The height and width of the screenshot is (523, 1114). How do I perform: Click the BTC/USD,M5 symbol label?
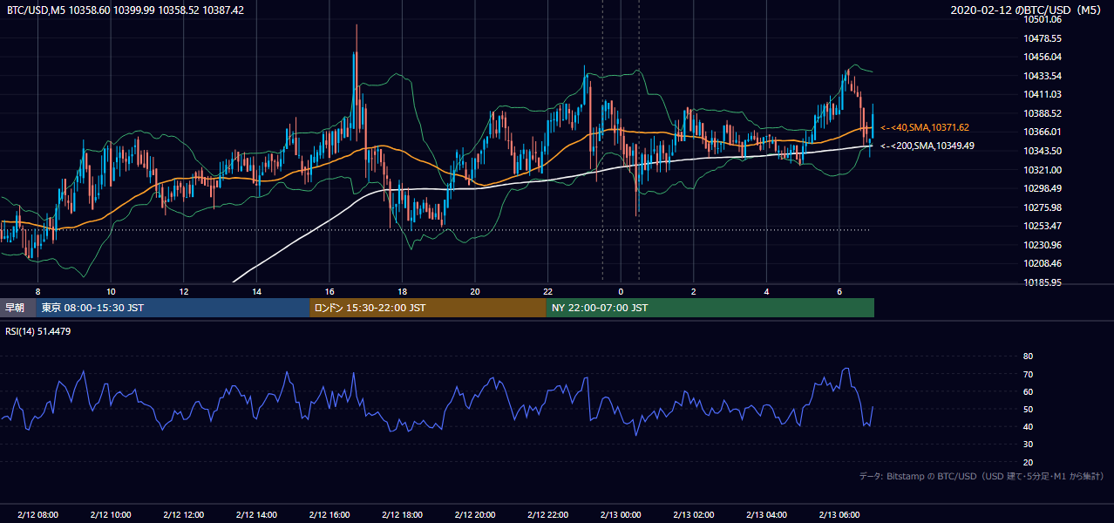(x=35, y=10)
